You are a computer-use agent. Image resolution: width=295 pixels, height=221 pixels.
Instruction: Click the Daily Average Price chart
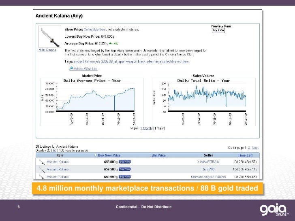(92, 102)
